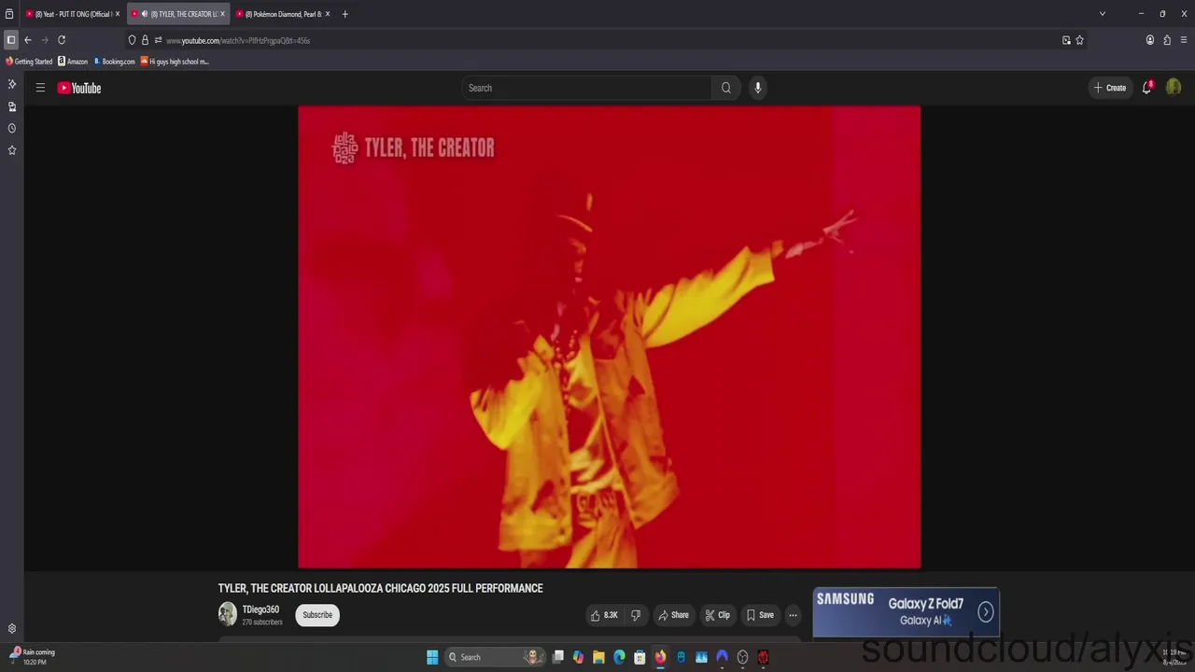Open Getting Started bookmark

tap(29, 62)
